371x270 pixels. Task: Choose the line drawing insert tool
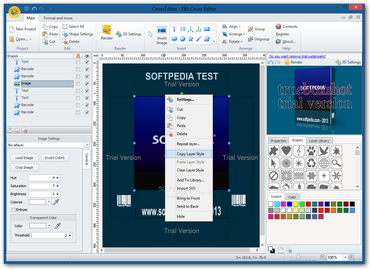(x=199, y=39)
